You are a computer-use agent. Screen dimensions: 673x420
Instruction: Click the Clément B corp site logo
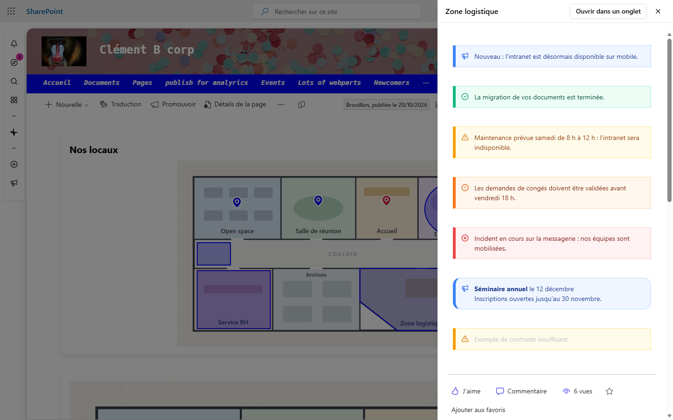(x=64, y=51)
